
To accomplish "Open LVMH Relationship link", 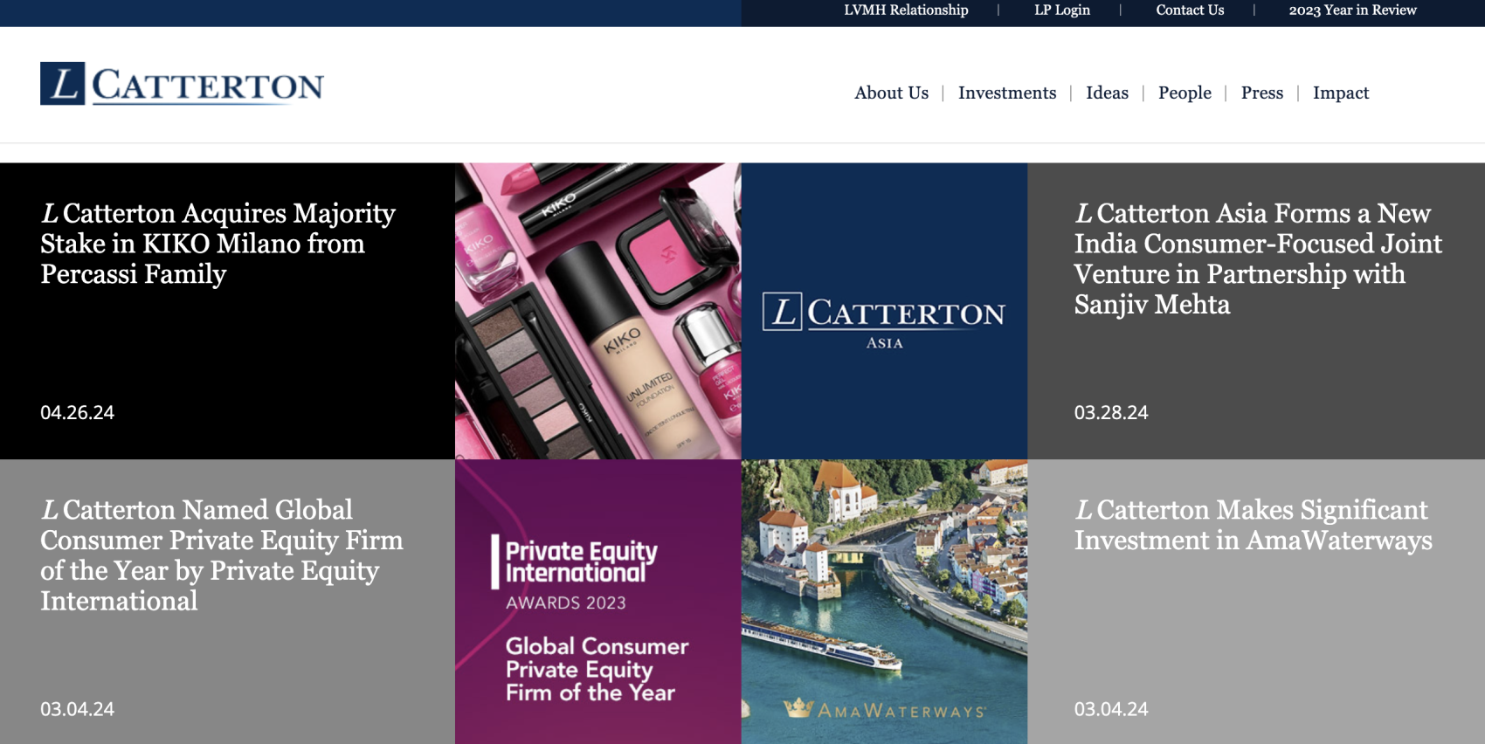I will coord(906,10).
